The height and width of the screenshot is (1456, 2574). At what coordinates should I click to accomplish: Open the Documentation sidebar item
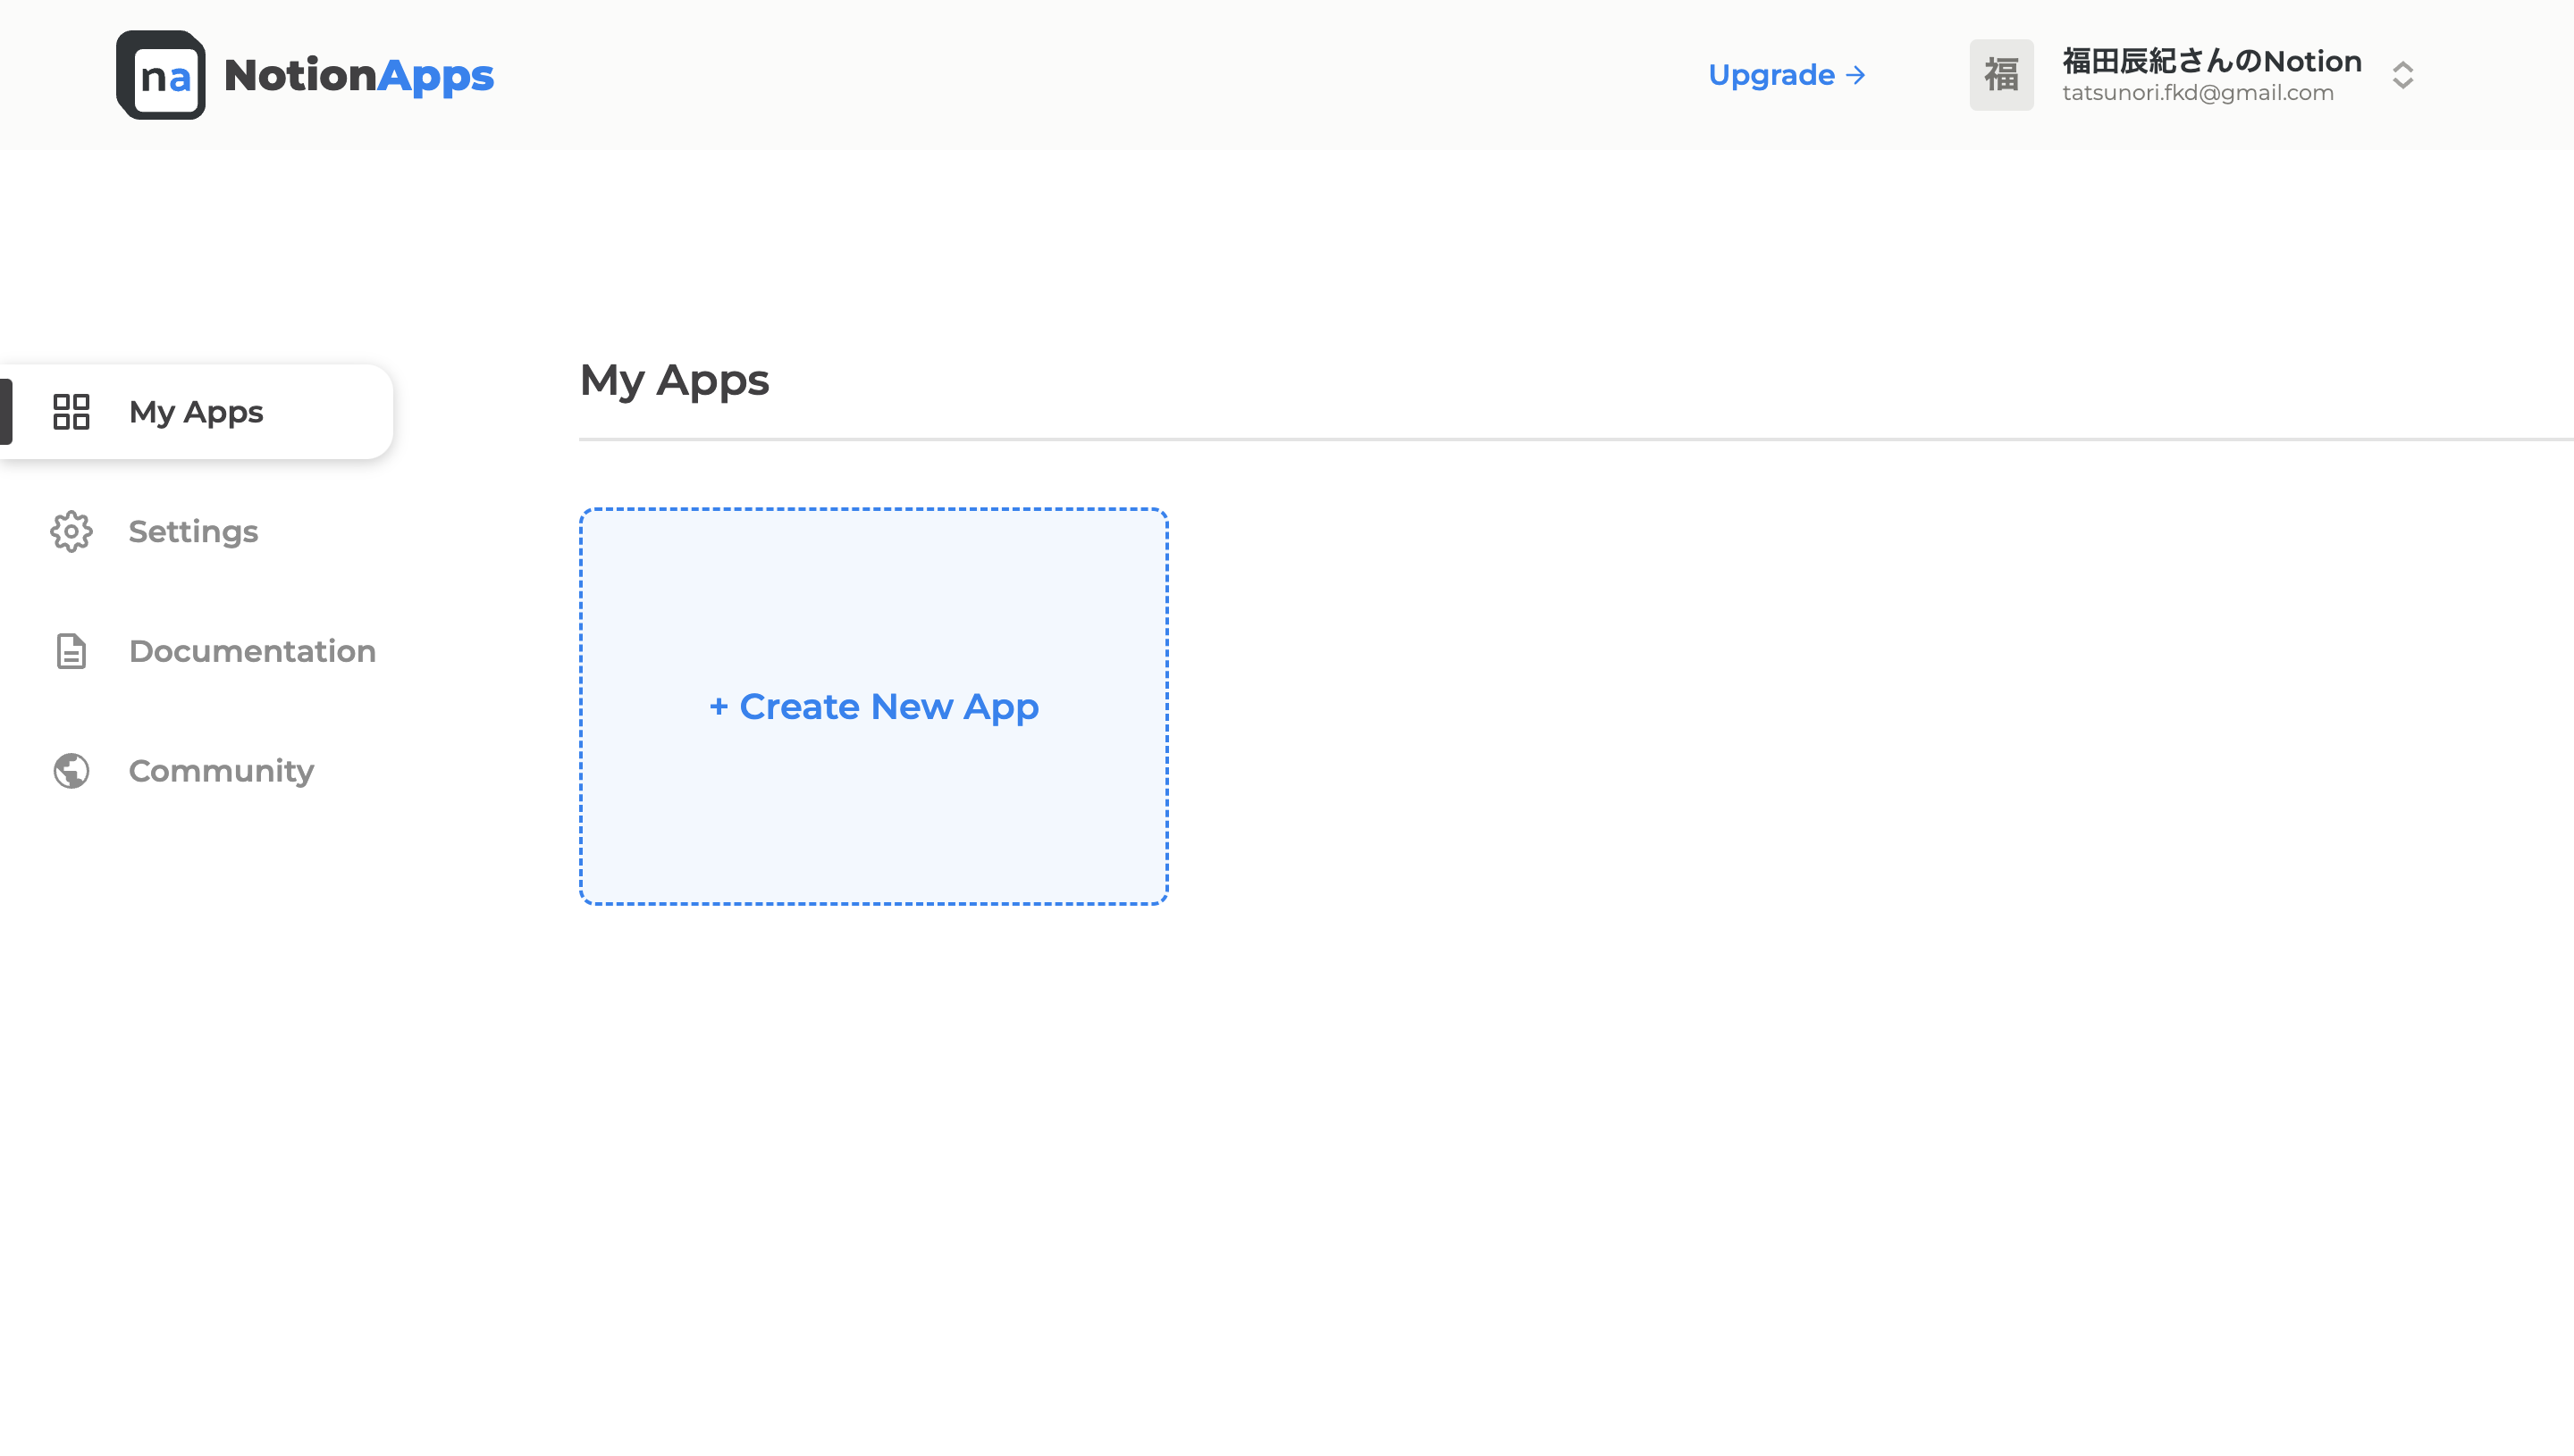click(x=252, y=651)
